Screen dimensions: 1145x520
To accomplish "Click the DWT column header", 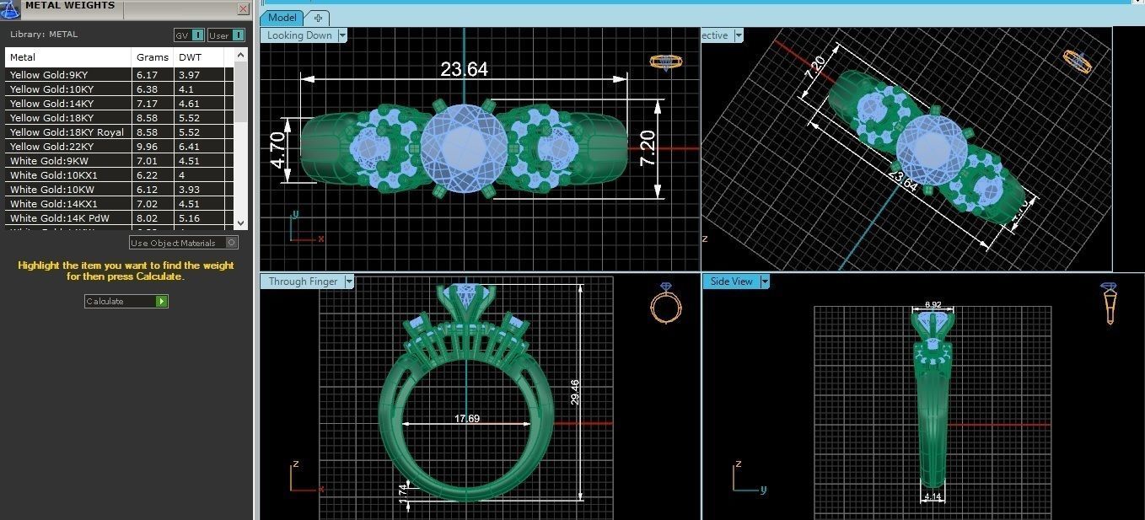I will (199, 57).
